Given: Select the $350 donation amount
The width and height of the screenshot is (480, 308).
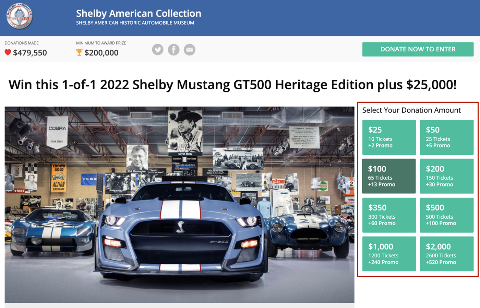Looking at the screenshot, I should click(x=389, y=215).
